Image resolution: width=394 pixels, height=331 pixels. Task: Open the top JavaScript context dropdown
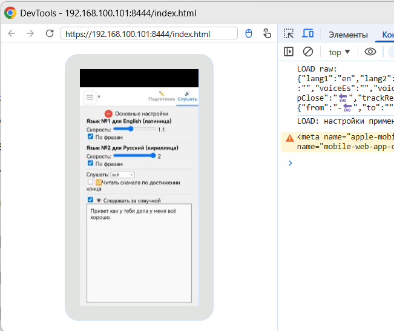pos(339,52)
